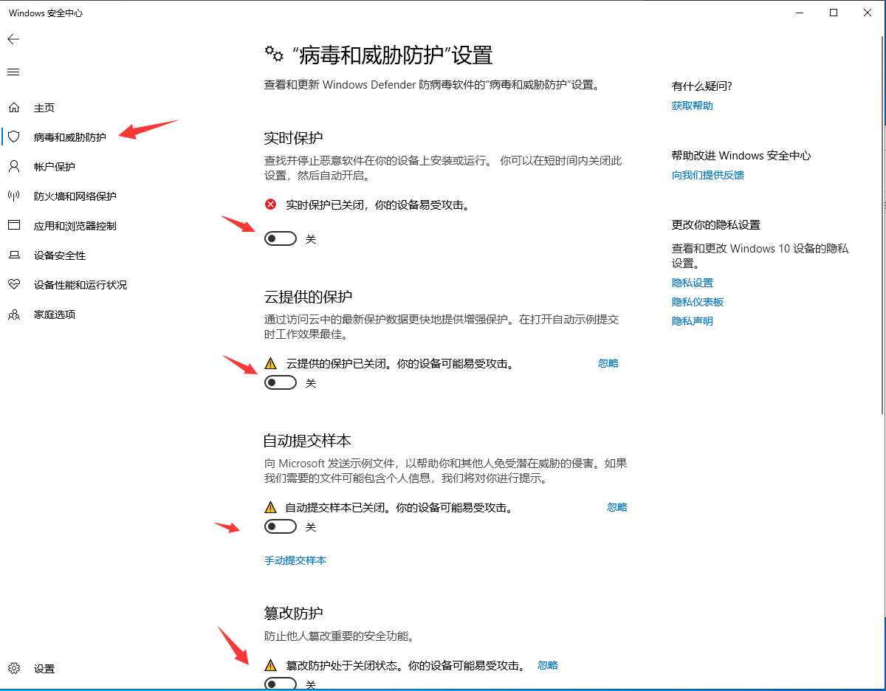Click the person icon for account protection
The height and width of the screenshot is (691, 886).
click(x=13, y=167)
